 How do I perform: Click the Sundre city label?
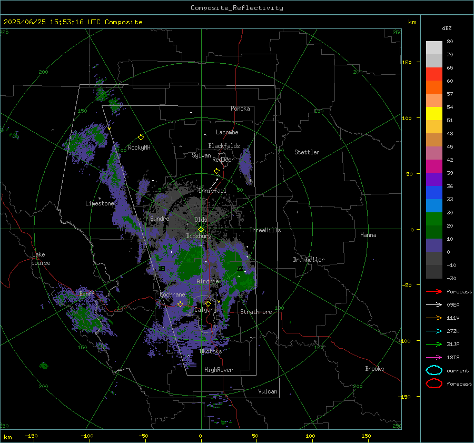(x=160, y=218)
